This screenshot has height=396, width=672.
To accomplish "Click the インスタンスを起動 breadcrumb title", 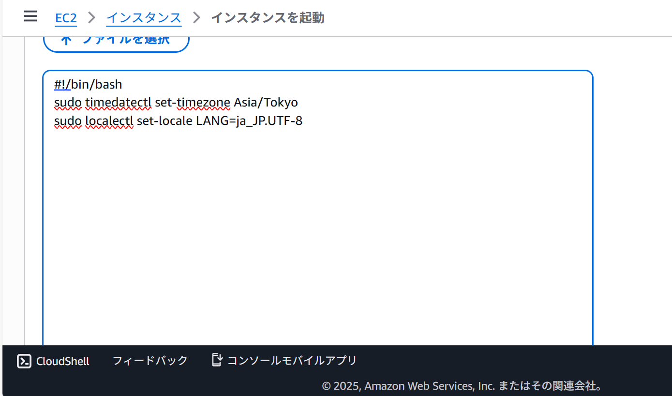I will click(268, 17).
